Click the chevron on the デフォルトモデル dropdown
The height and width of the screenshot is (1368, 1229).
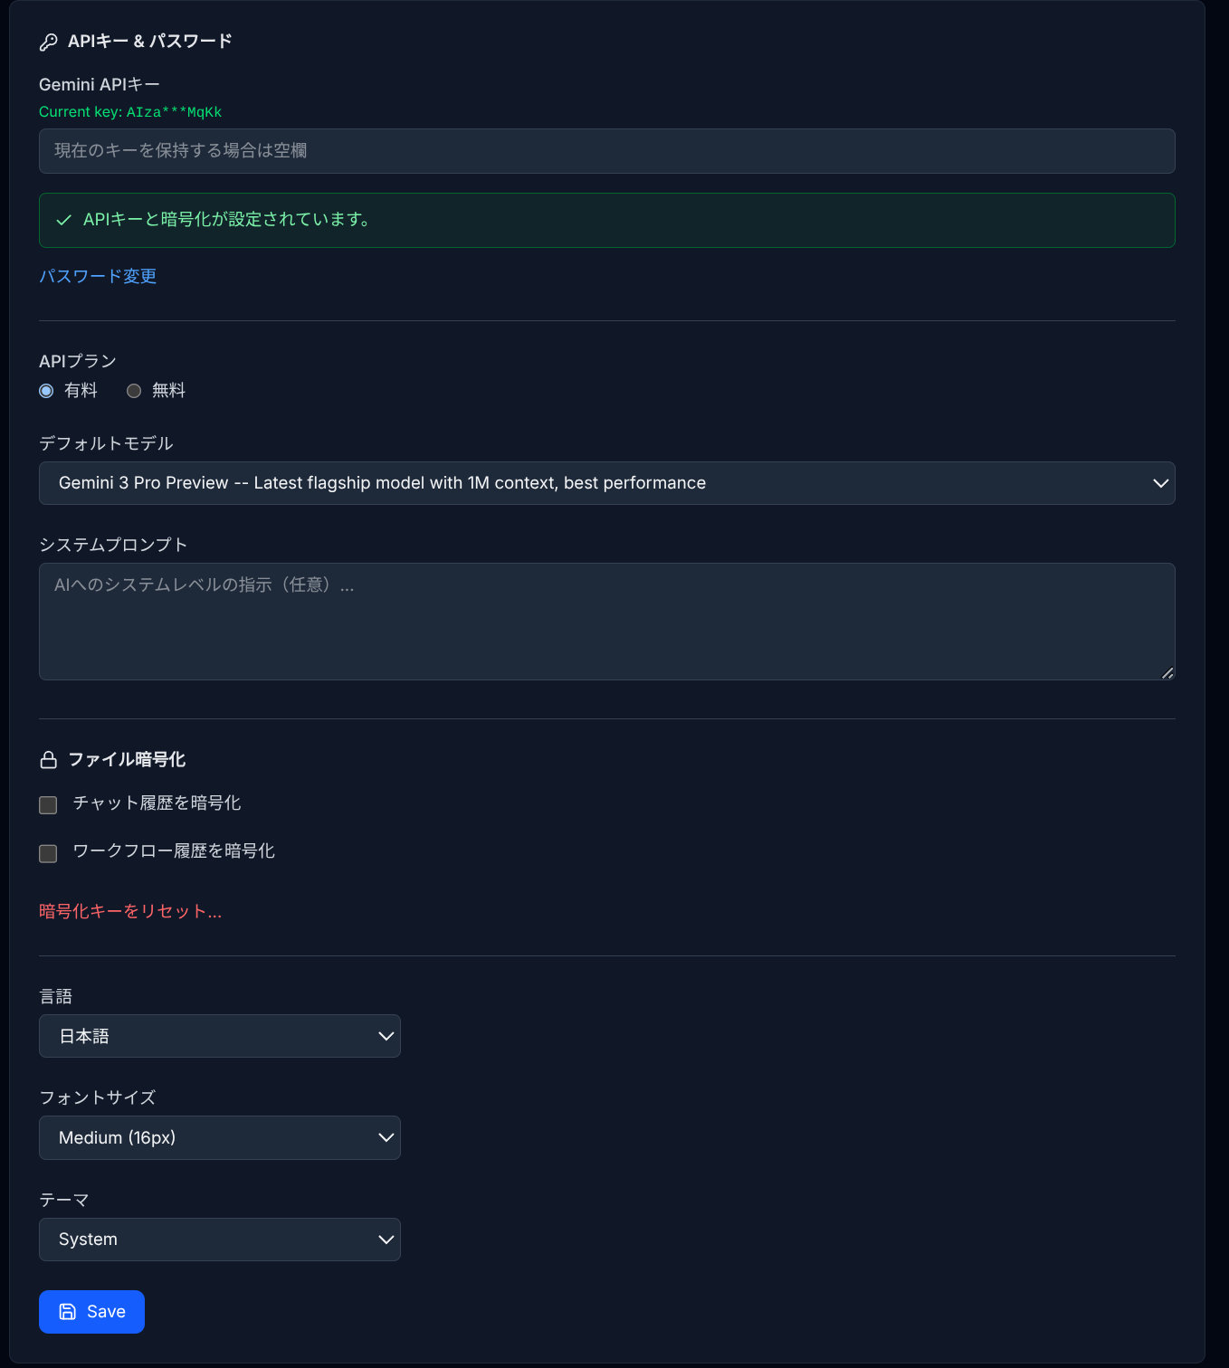coord(1161,483)
